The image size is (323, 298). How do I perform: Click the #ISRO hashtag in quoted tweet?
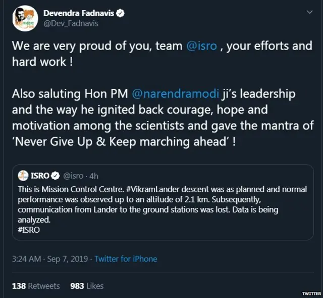28,230
